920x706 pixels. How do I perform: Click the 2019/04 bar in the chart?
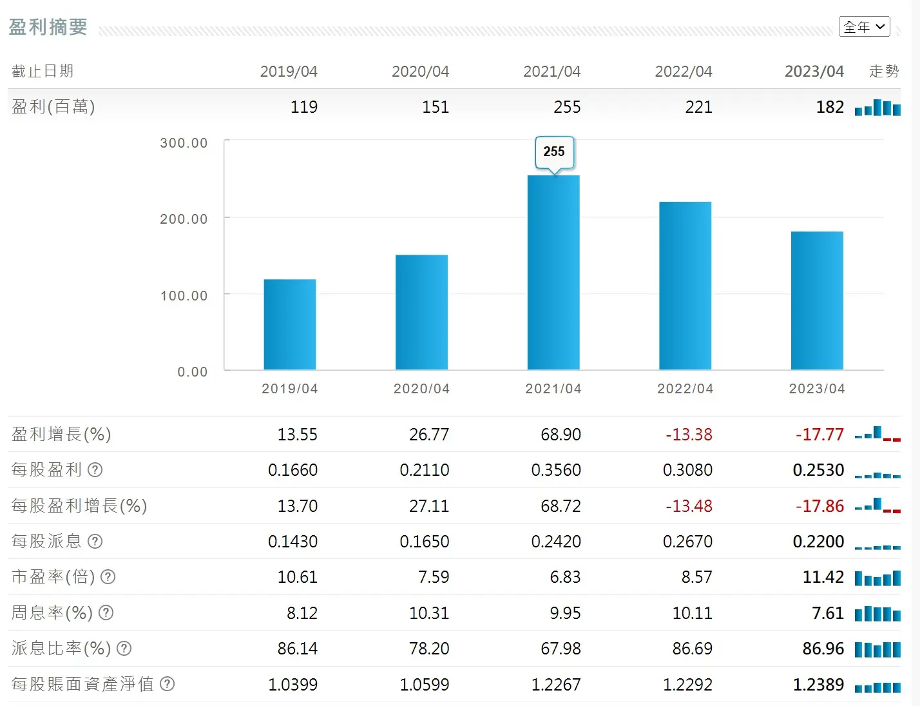(290, 324)
